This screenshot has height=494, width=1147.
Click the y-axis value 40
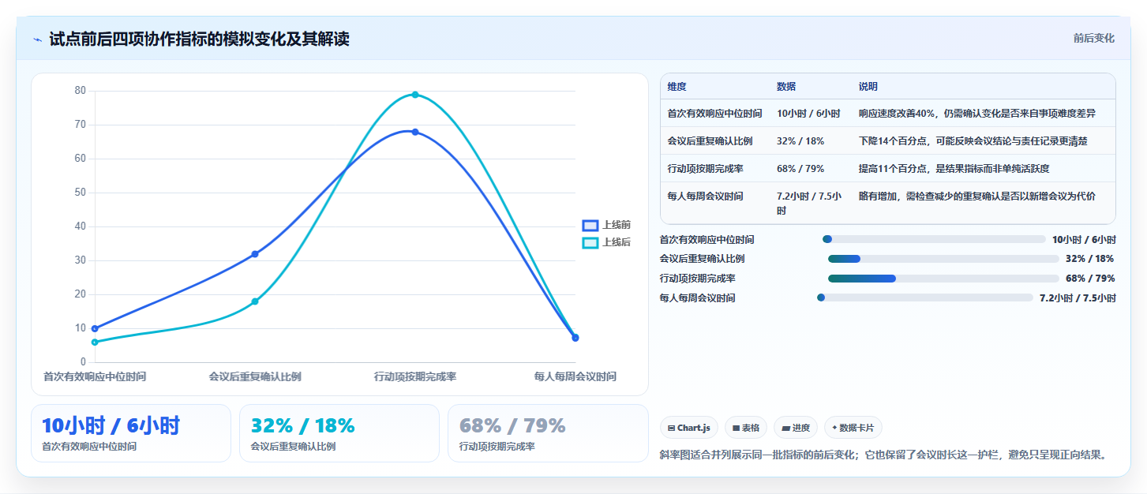point(81,226)
